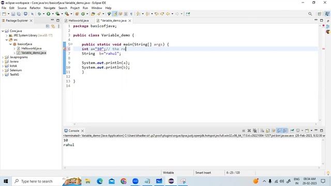The width and height of the screenshot is (331, 186).
Task: Expand the Javaprograms project
Action: point(3,57)
